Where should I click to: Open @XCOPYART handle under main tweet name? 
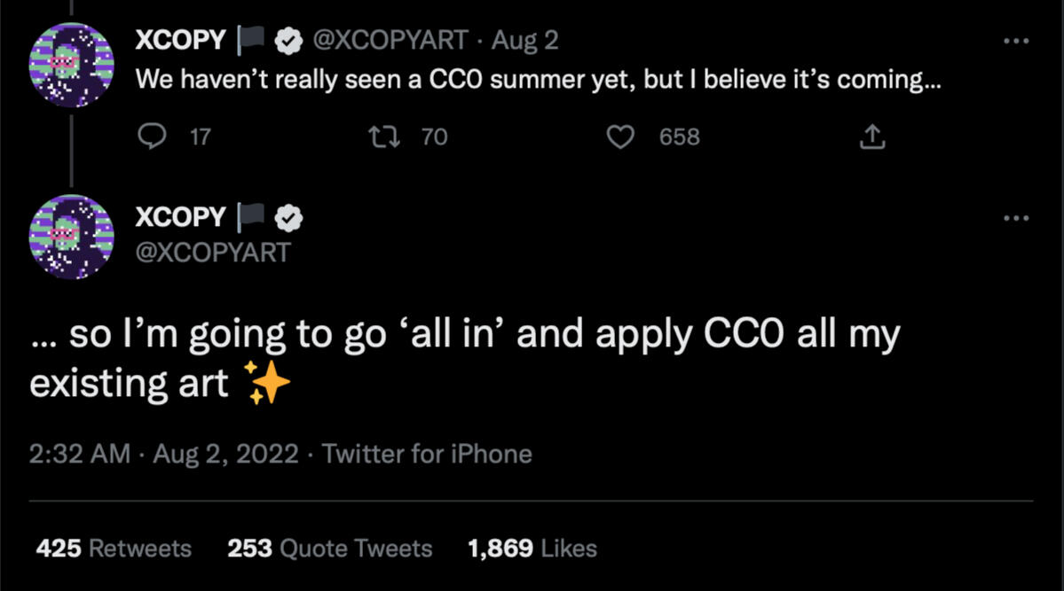point(212,253)
